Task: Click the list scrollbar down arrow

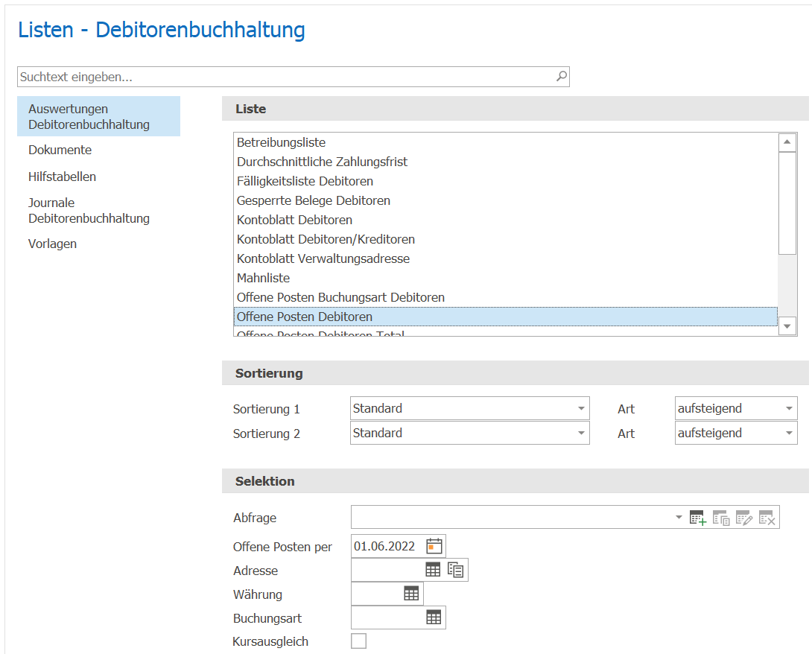Action: pyautogui.click(x=787, y=326)
